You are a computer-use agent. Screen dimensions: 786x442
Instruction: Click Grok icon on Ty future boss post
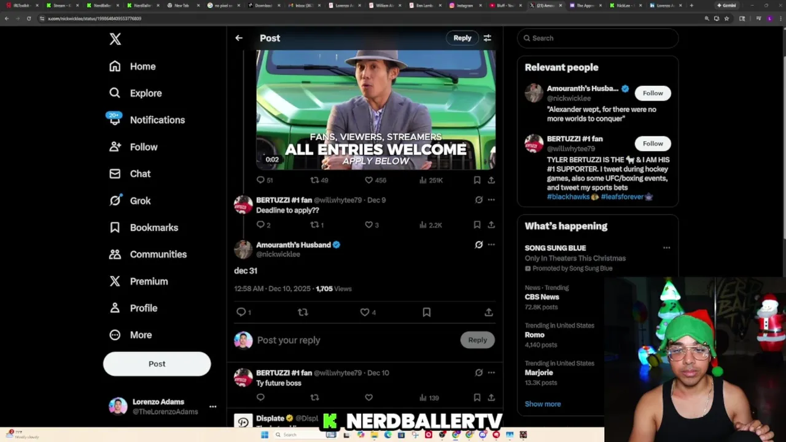[479, 373]
